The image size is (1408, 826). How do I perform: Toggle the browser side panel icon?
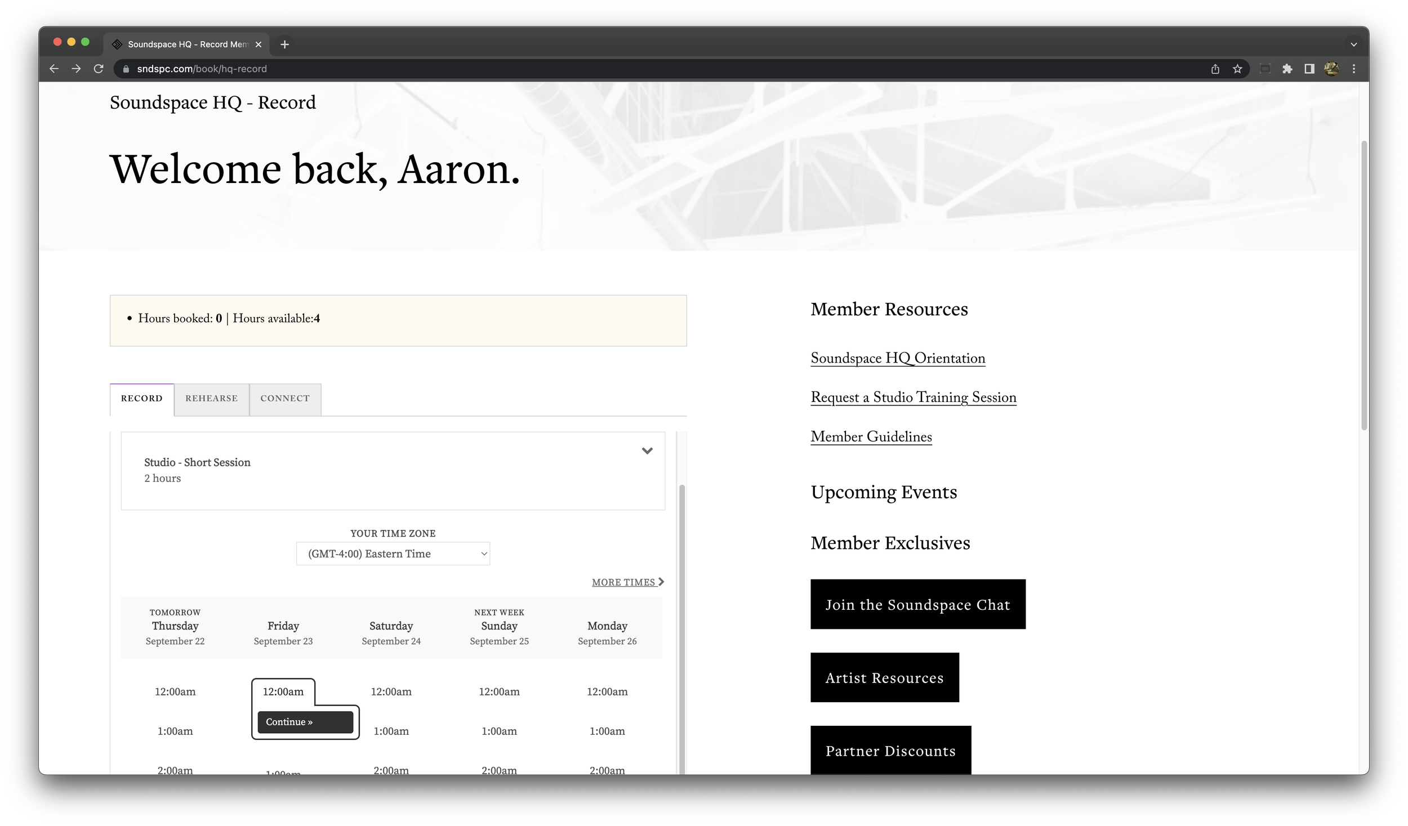click(x=1309, y=69)
